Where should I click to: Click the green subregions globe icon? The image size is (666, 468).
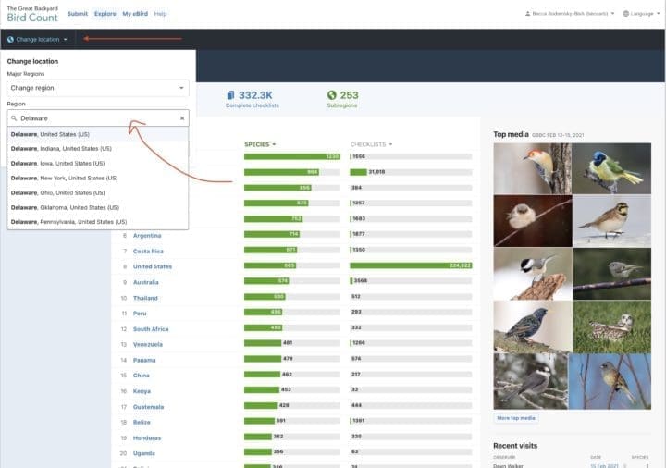(331, 95)
